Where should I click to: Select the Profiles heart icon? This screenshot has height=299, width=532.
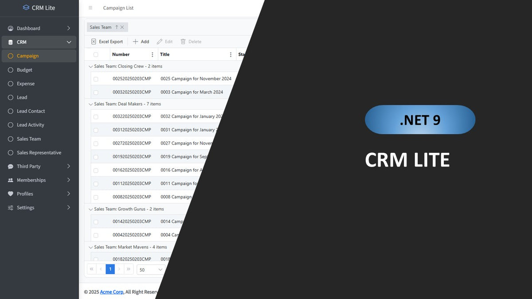tap(10, 194)
